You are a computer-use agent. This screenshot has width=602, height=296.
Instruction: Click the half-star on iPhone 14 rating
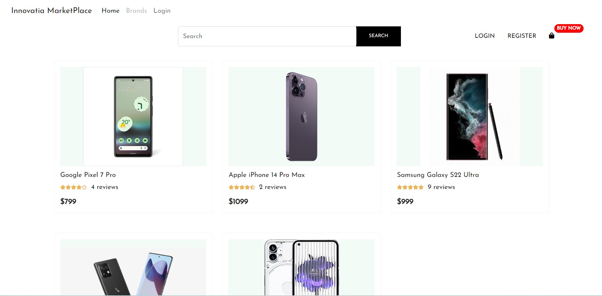(x=253, y=187)
